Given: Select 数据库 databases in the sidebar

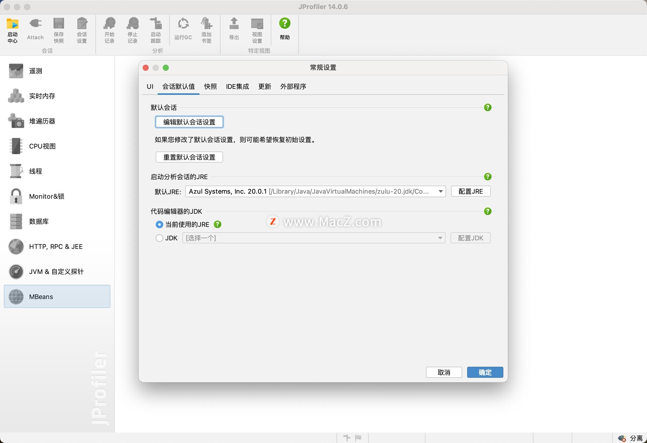Looking at the screenshot, I should 57,221.
